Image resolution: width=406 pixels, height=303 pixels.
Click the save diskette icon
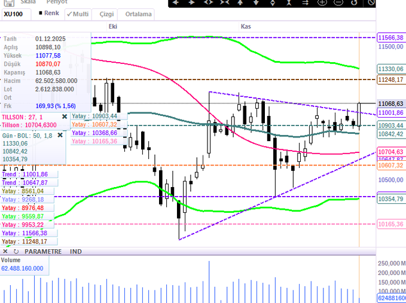(8, 2)
